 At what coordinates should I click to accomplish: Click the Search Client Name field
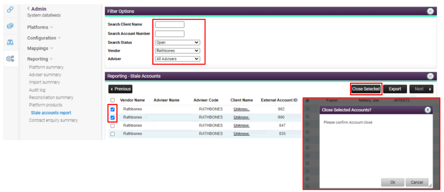pos(169,24)
